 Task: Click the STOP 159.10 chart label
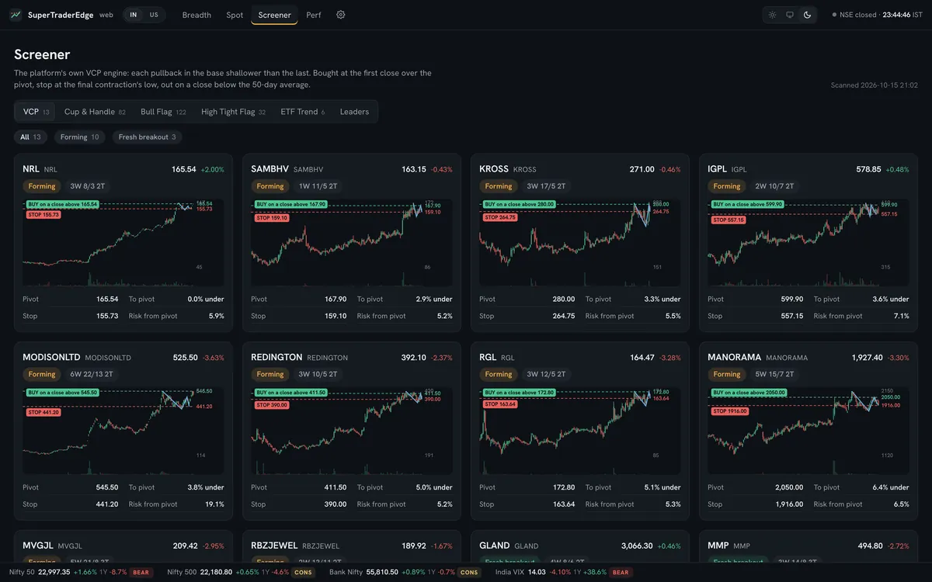(x=271, y=218)
